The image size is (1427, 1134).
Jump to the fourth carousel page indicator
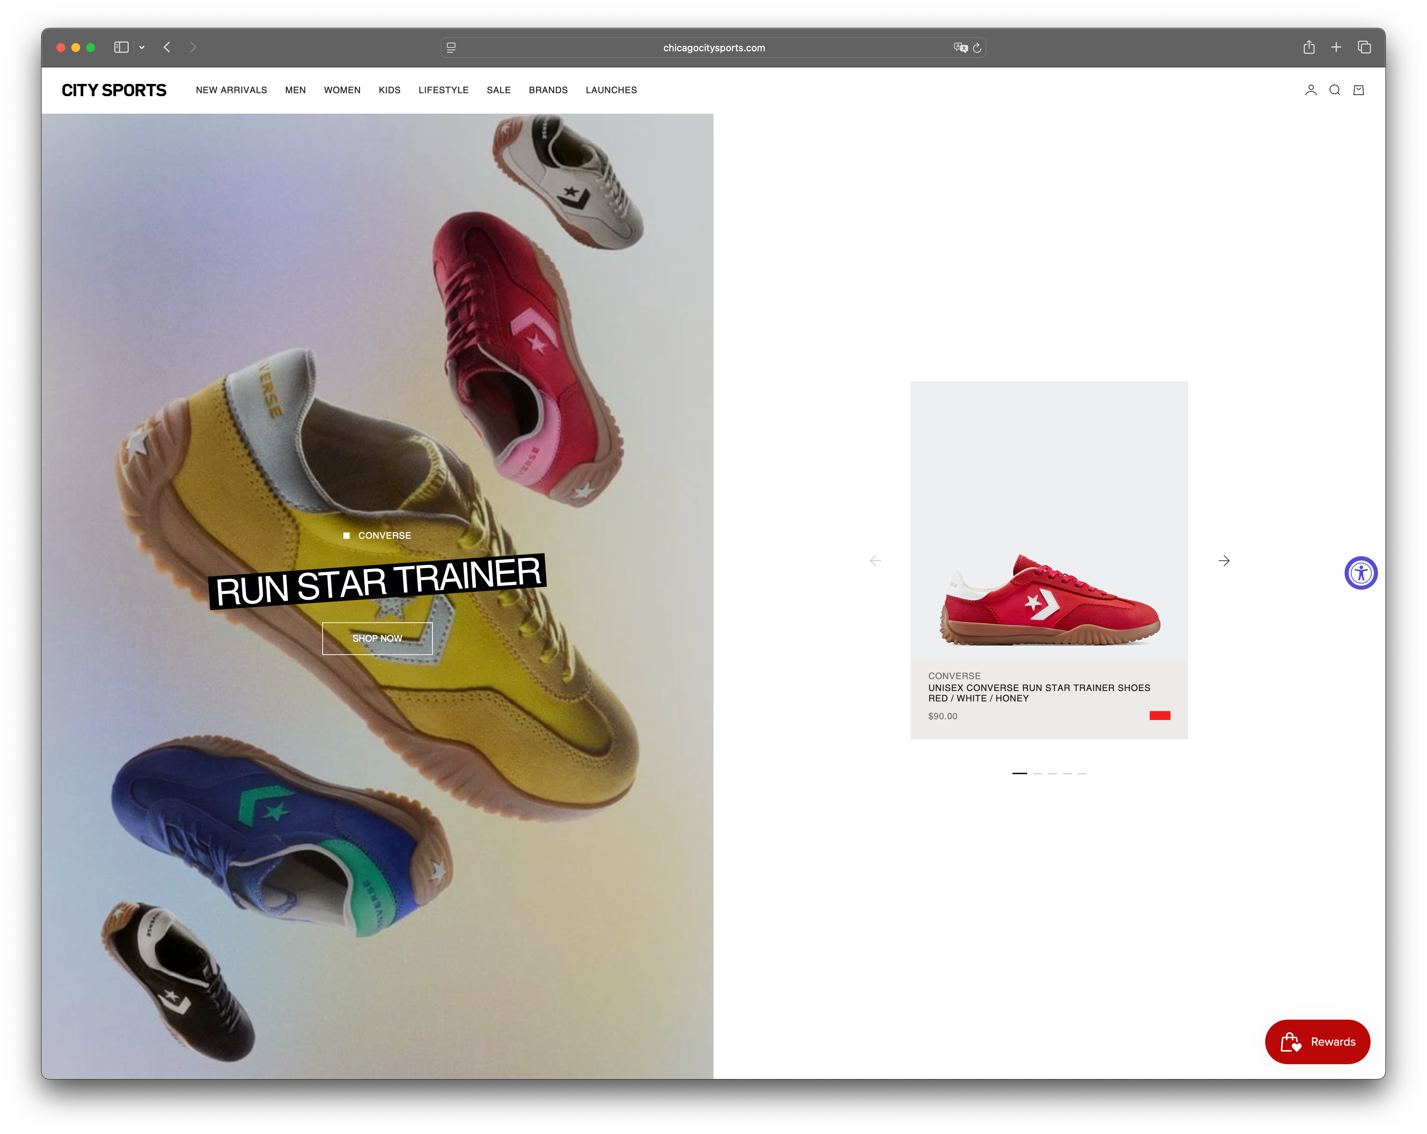[1067, 773]
